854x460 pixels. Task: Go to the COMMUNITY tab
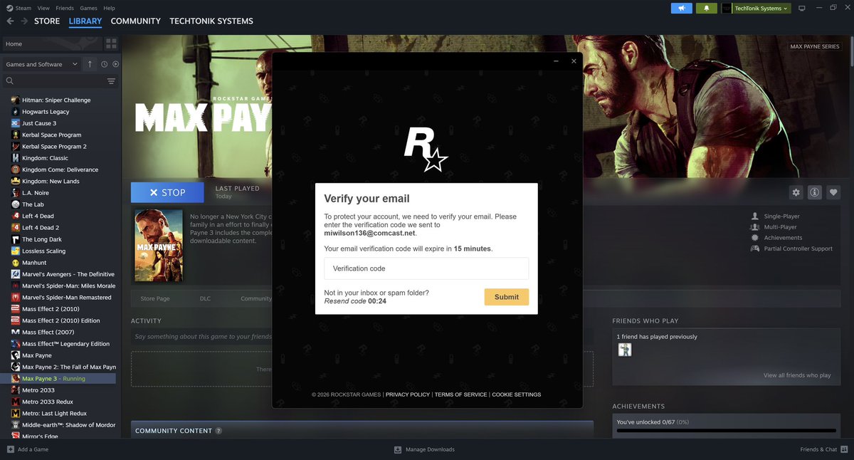[136, 21]
